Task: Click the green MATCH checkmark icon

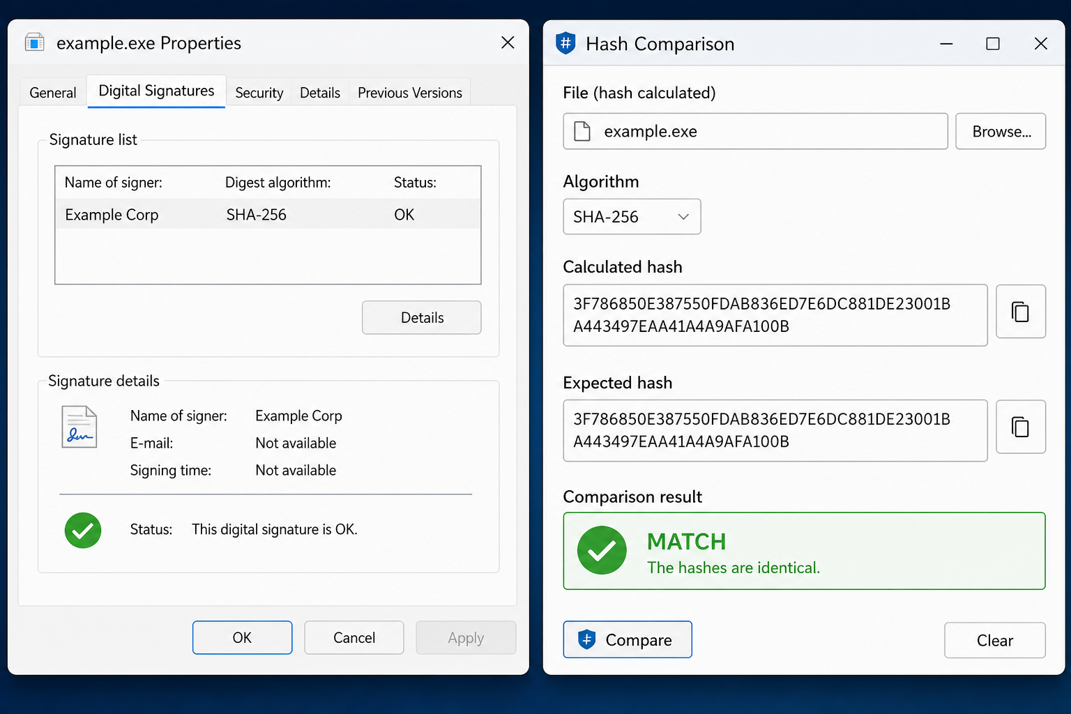Action: tap(602, 550)
